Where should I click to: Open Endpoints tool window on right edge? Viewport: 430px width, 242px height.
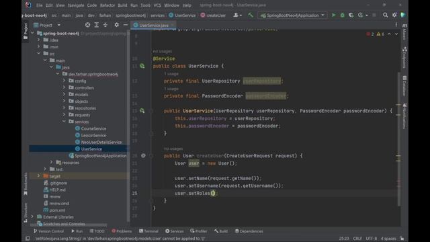click(x=404, y=58)
